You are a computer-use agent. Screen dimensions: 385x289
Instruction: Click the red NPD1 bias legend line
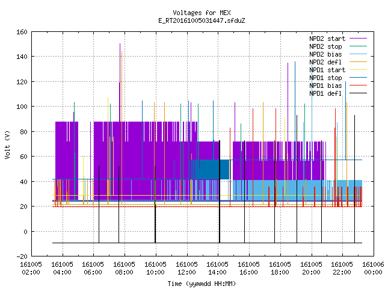[358, 85]
